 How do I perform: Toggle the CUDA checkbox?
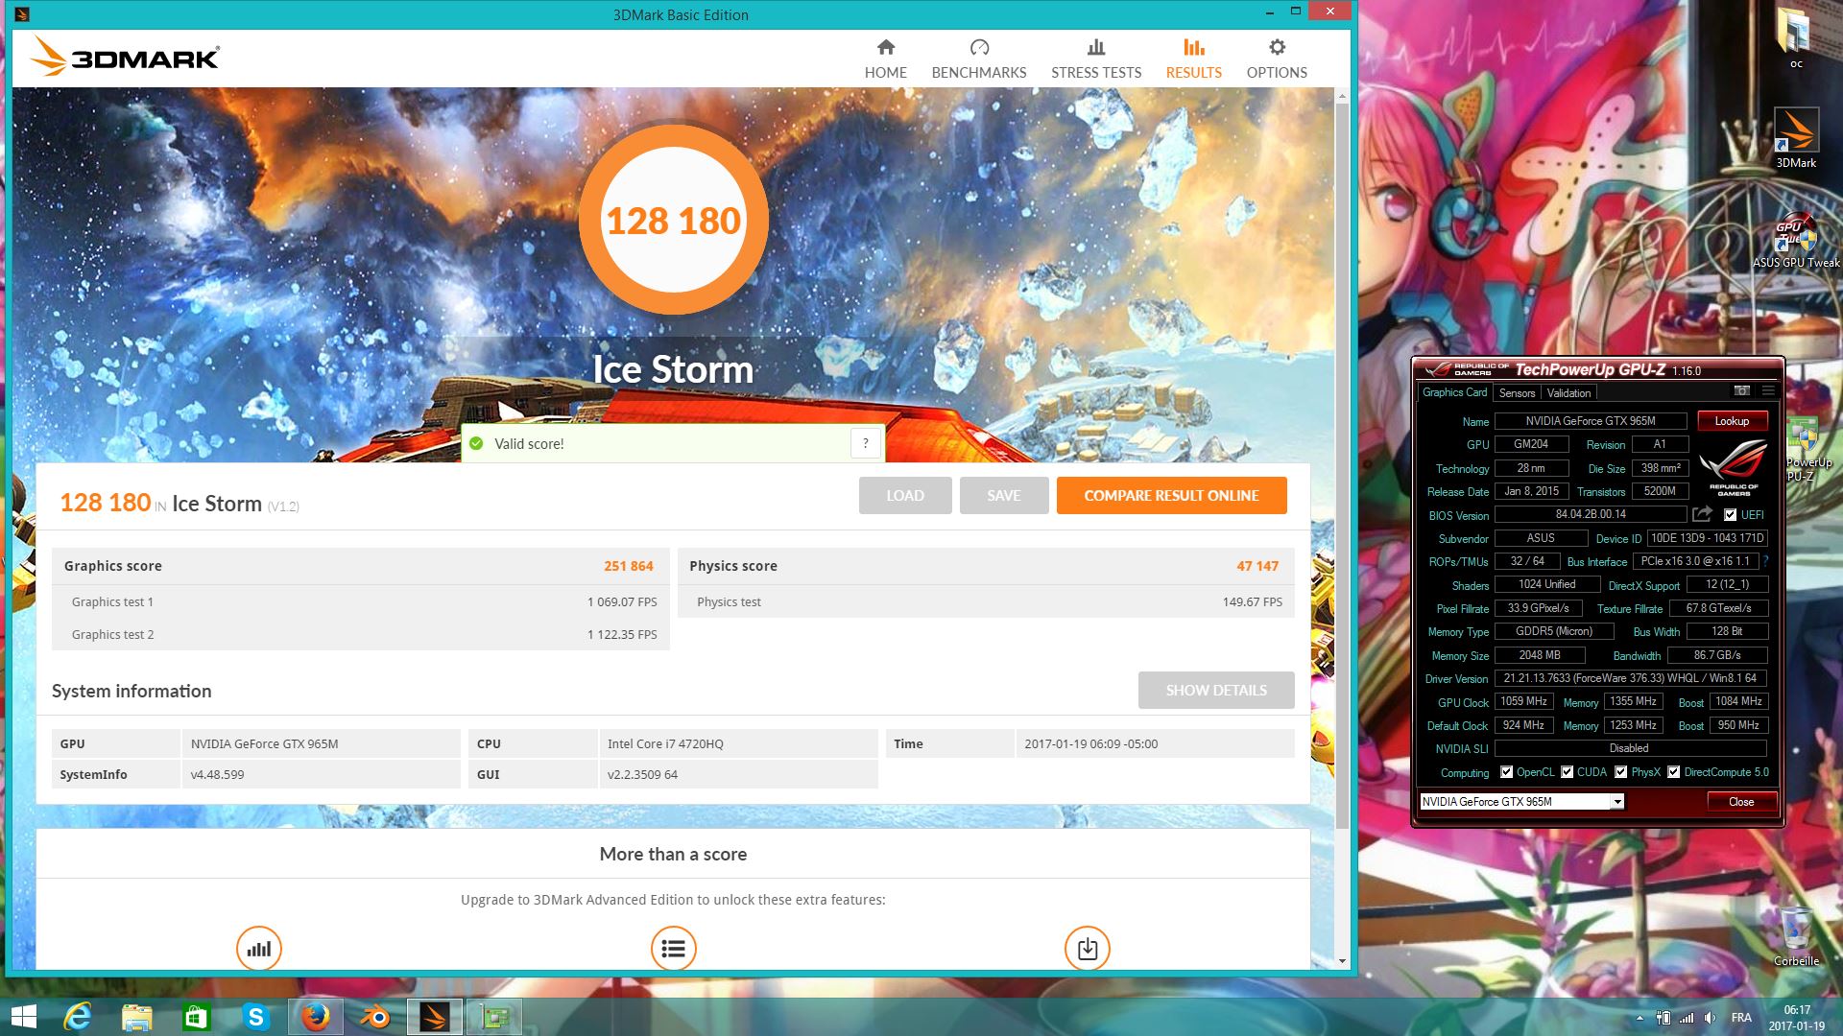(1567, 772)
